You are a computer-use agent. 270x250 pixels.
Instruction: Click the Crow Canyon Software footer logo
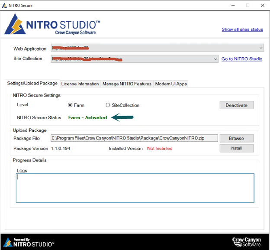[246, 242]
